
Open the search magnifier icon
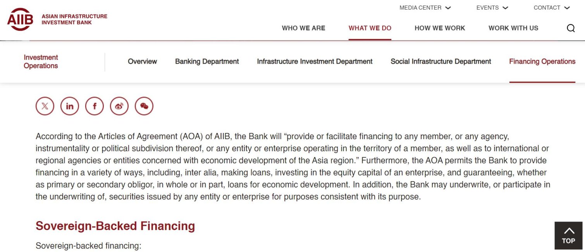571,28
